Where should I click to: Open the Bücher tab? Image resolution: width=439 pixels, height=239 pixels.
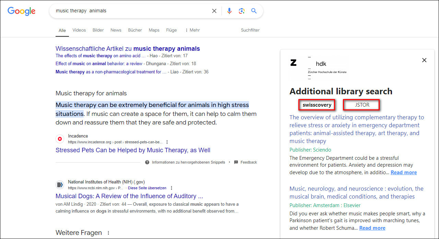(x=135, y=30)
